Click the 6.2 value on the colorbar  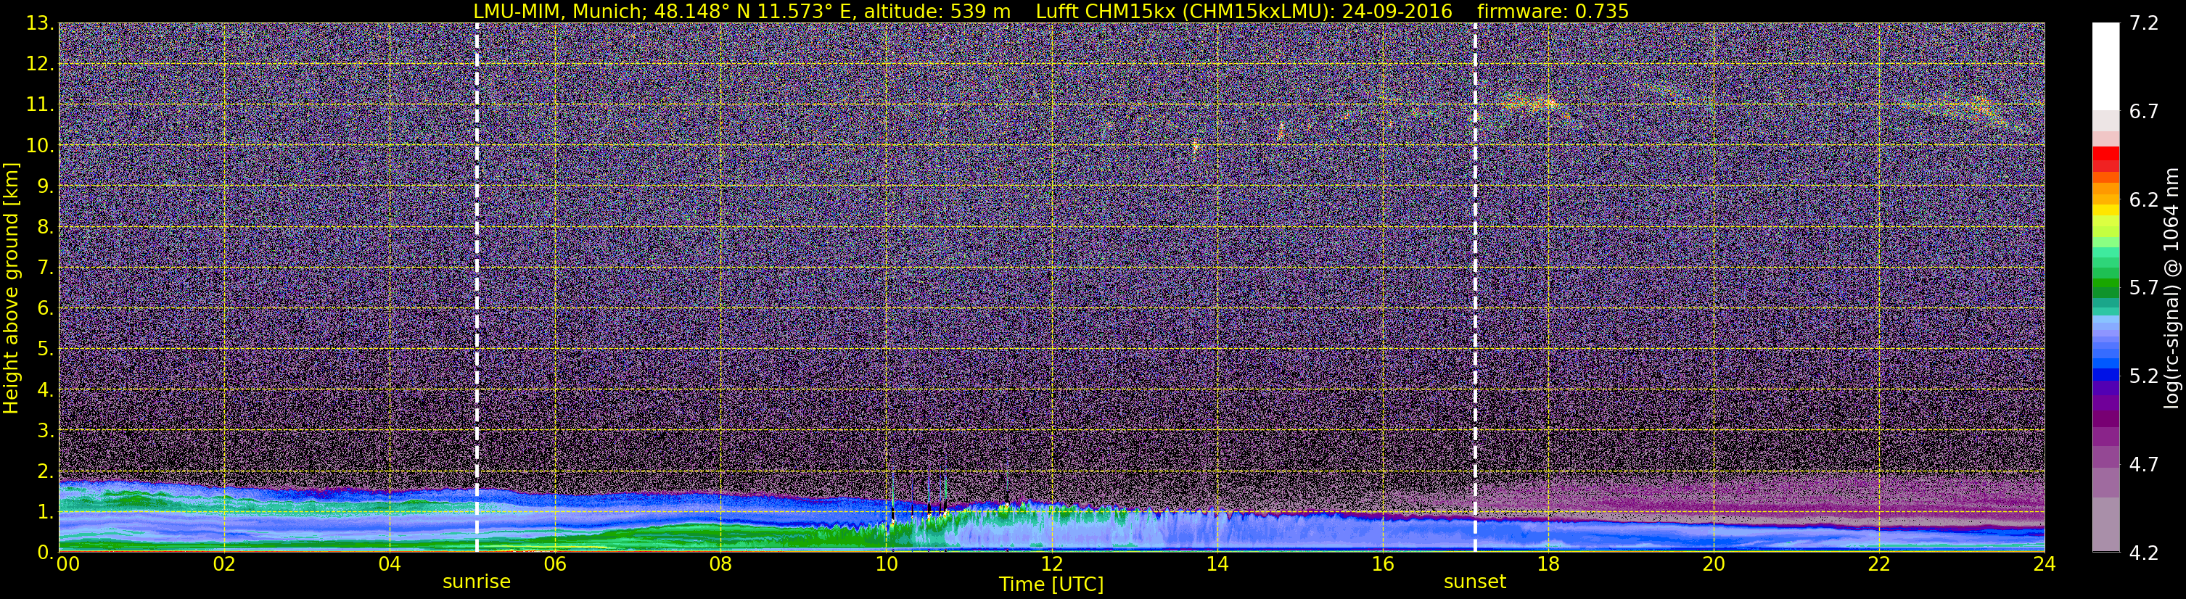2144,200
